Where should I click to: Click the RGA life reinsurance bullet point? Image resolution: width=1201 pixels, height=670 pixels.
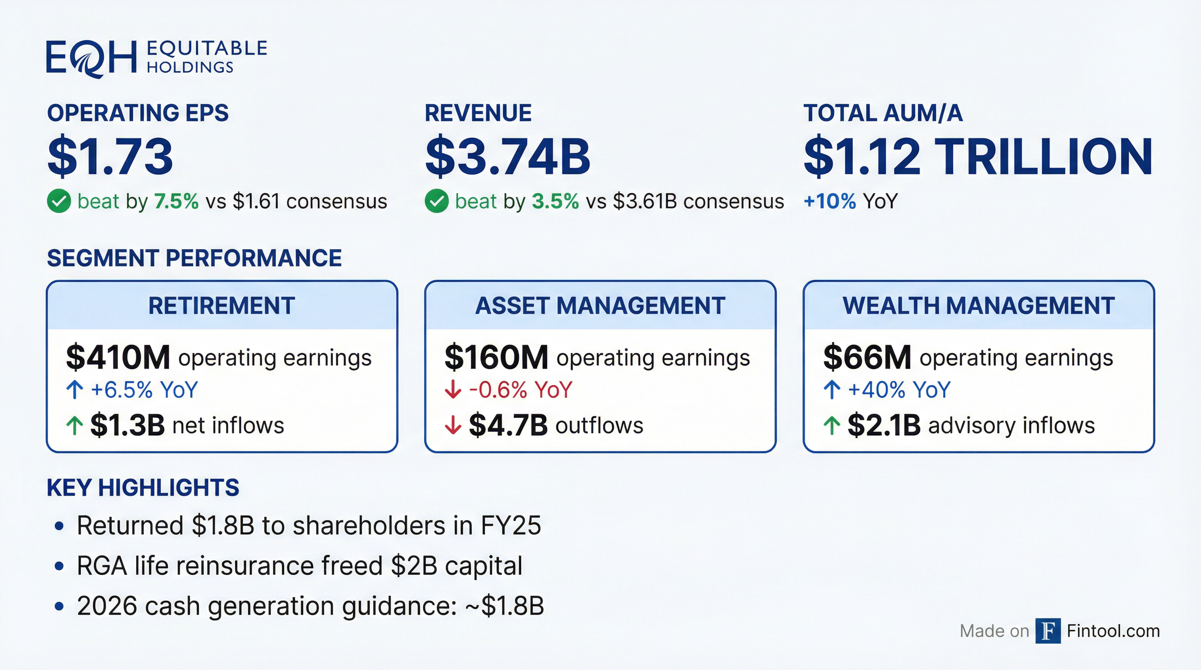coord(299,566)
